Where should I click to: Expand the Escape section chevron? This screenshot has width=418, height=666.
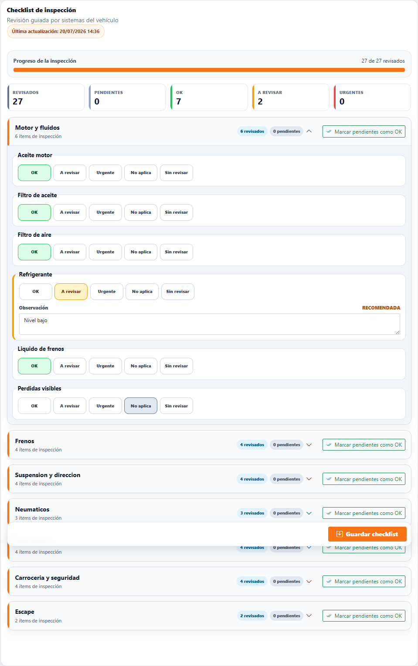click(x=309, y=616)
